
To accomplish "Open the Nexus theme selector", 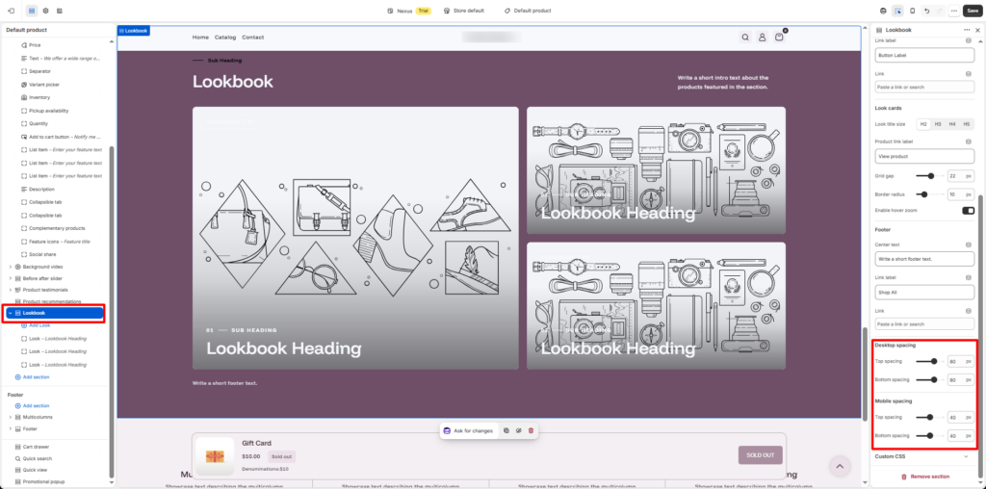I will pos(409,11).
